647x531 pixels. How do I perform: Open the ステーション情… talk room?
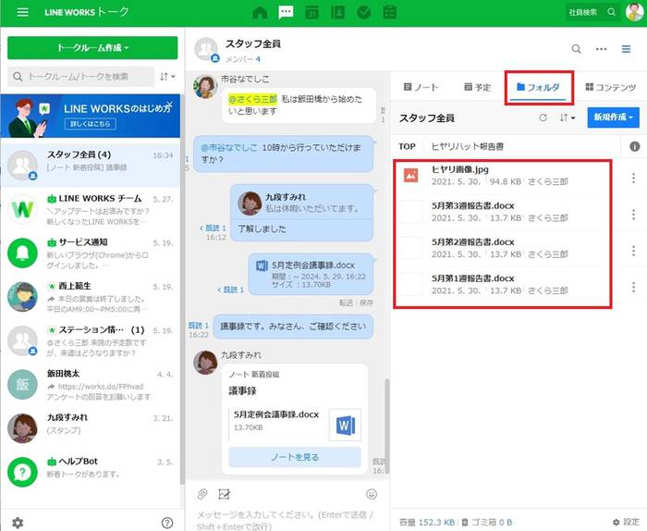pyautogui.click(x=91, y=340)
